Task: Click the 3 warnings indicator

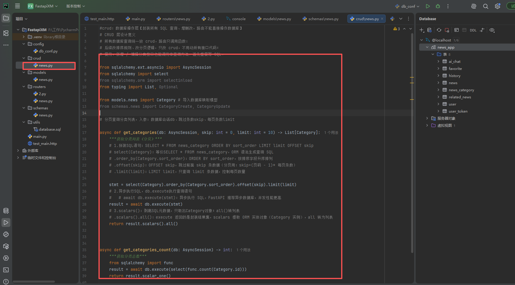Action: tap(397, 29)
